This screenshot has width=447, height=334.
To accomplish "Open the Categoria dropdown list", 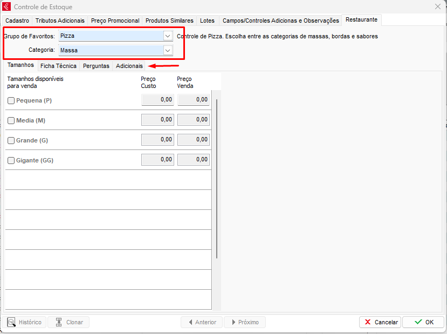I will point(167,50).
